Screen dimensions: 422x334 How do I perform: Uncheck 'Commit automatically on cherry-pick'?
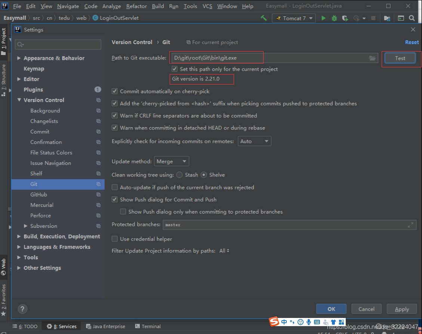(115, 91)
